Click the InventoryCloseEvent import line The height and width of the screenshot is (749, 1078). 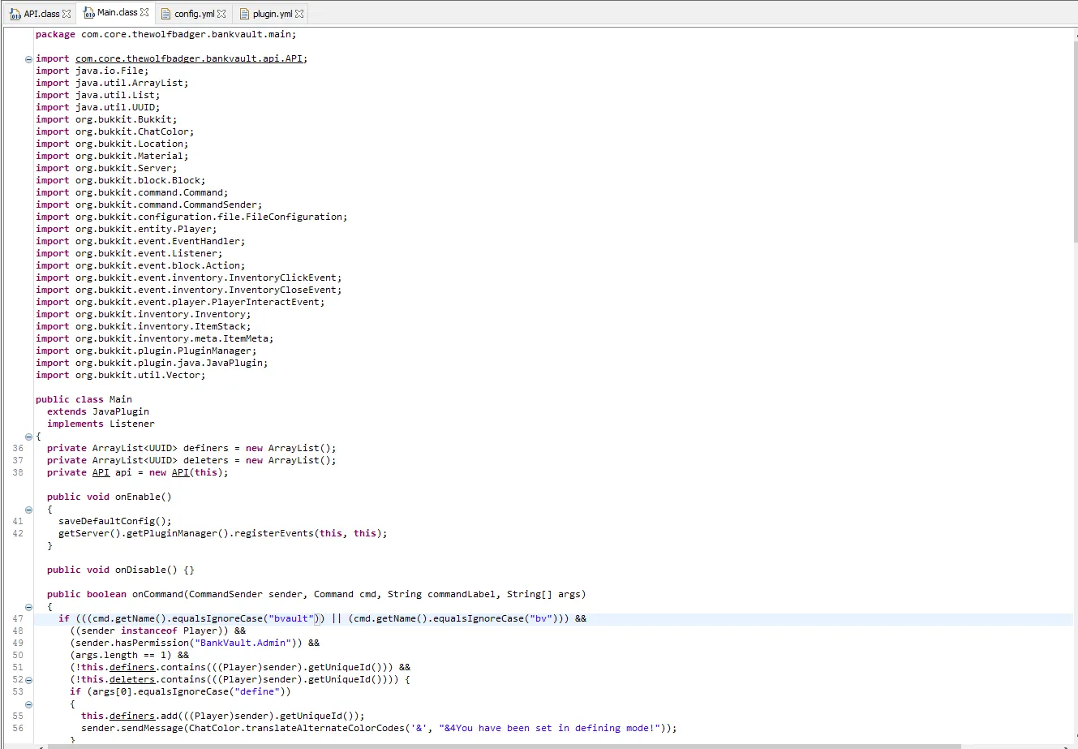pos(189,290)
